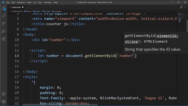Open the Explorer view in activity bar
The height and width of the screenshot is (106, 188).
tap(4, 9)
